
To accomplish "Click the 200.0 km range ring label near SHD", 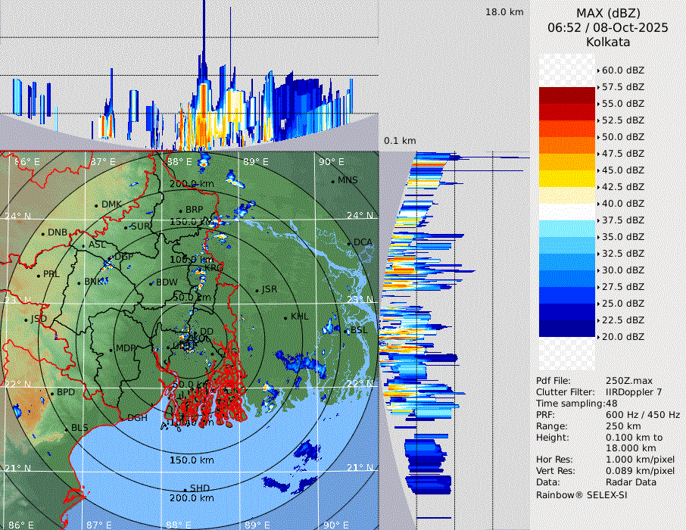I will point(192,498).
